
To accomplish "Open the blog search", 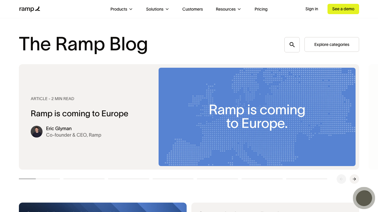I will point(292,44).
